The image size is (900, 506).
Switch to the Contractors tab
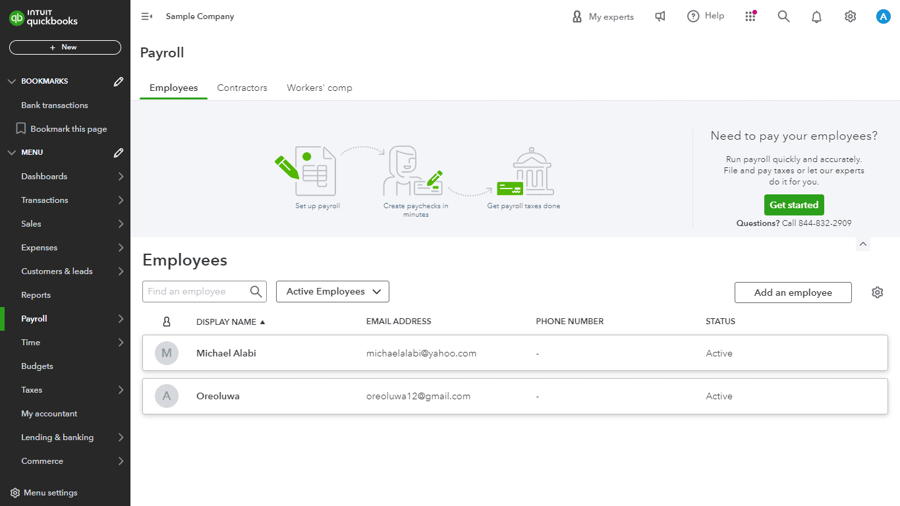coord(242,88)
